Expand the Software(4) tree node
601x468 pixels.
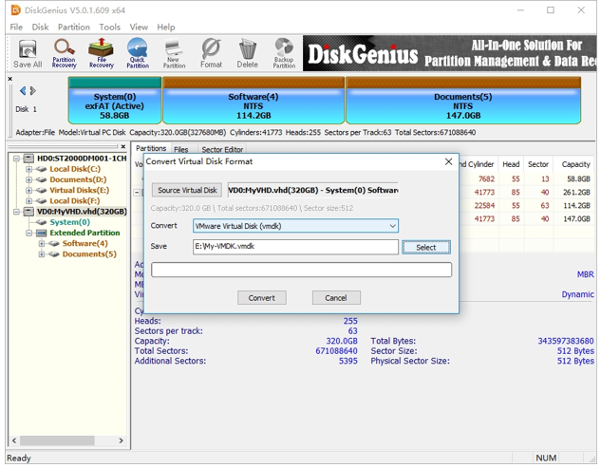(42, 244)
